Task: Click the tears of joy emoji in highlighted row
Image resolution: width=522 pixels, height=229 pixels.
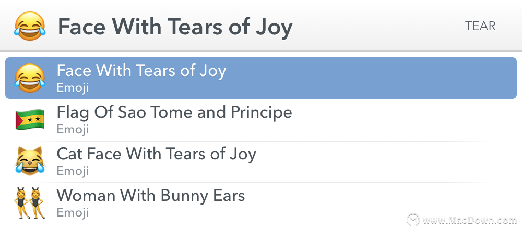Action: pos(30,78)
